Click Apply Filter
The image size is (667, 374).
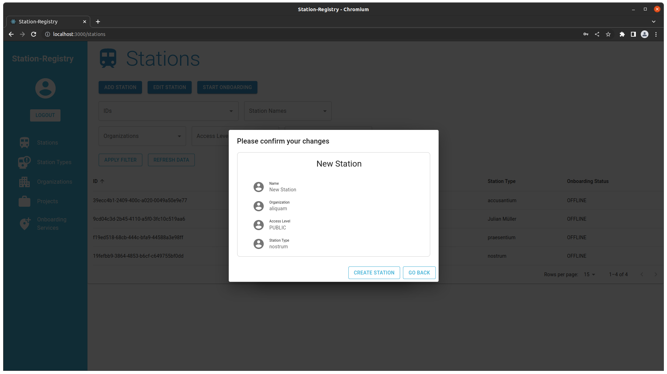point(120,160)
